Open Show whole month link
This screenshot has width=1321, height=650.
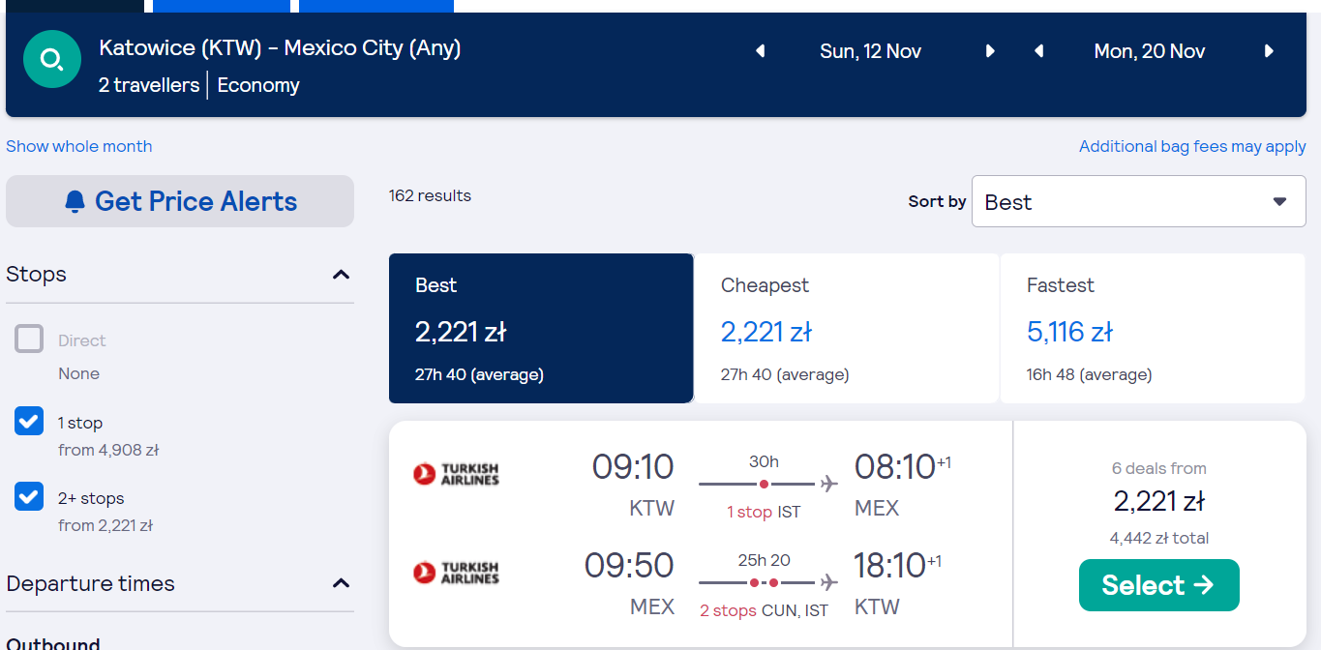[79, 146]
